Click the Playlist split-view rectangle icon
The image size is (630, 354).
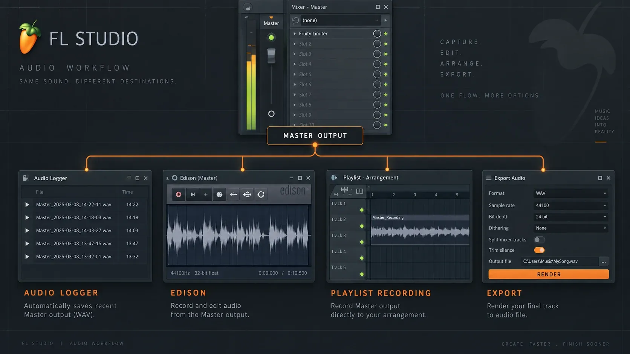tap(359, 191)
